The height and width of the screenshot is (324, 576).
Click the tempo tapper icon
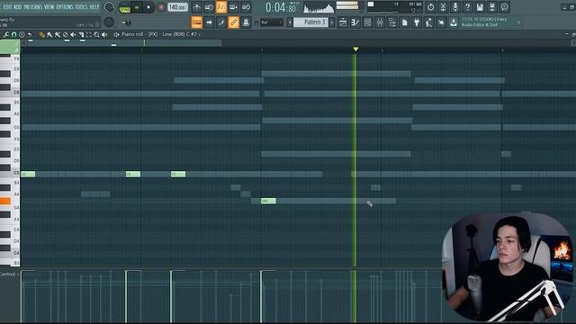click(428, 22)
